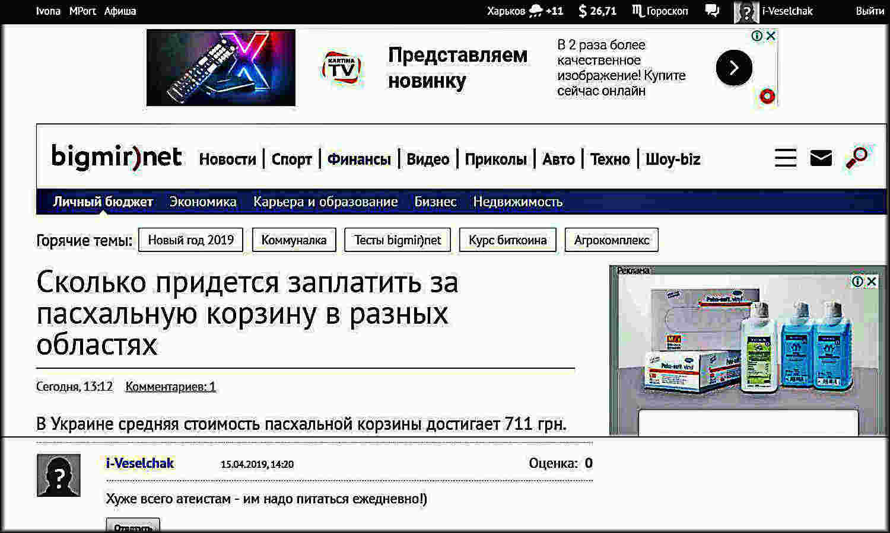Click the user avatar icon beside i-Veselchak
This screenshot has height=533, width=890.
(x=746, y=11)
